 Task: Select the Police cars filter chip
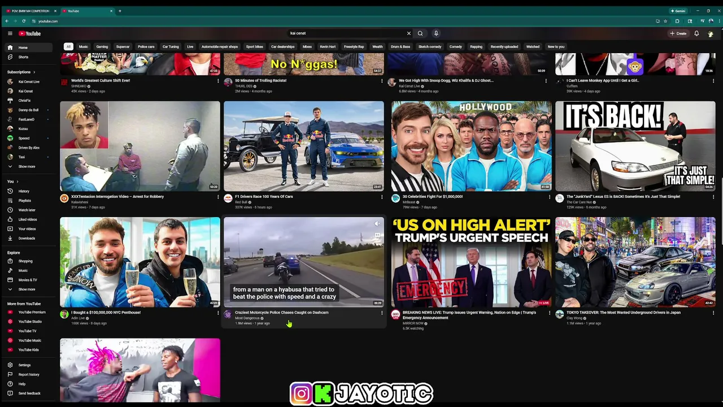click(146, 47)
